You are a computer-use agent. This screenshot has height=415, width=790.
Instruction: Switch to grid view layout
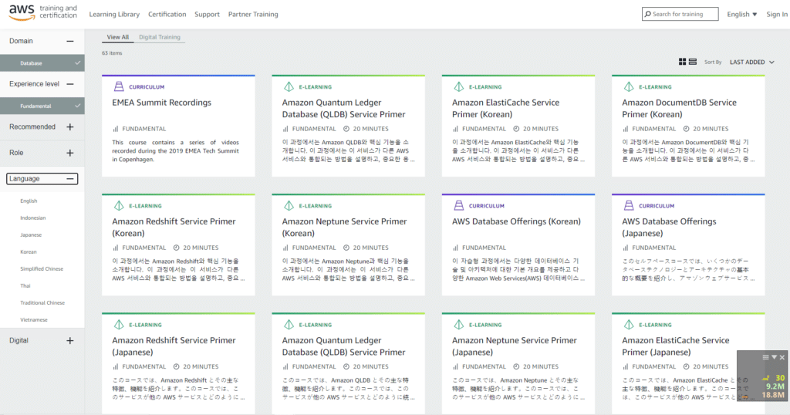(683, 62)
